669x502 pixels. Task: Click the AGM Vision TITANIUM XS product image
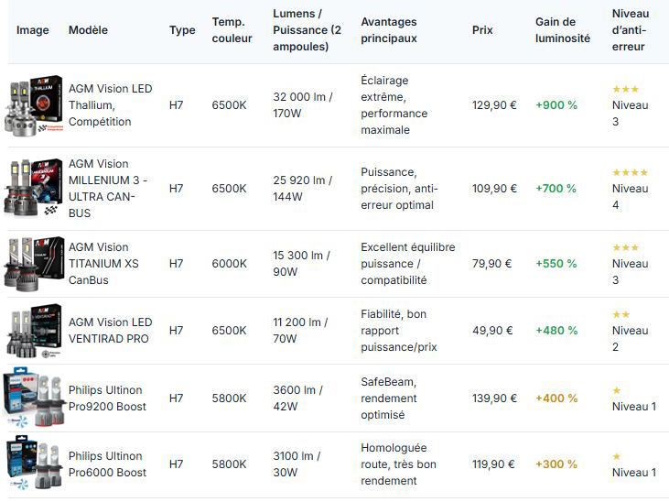(x=33, y=264)
